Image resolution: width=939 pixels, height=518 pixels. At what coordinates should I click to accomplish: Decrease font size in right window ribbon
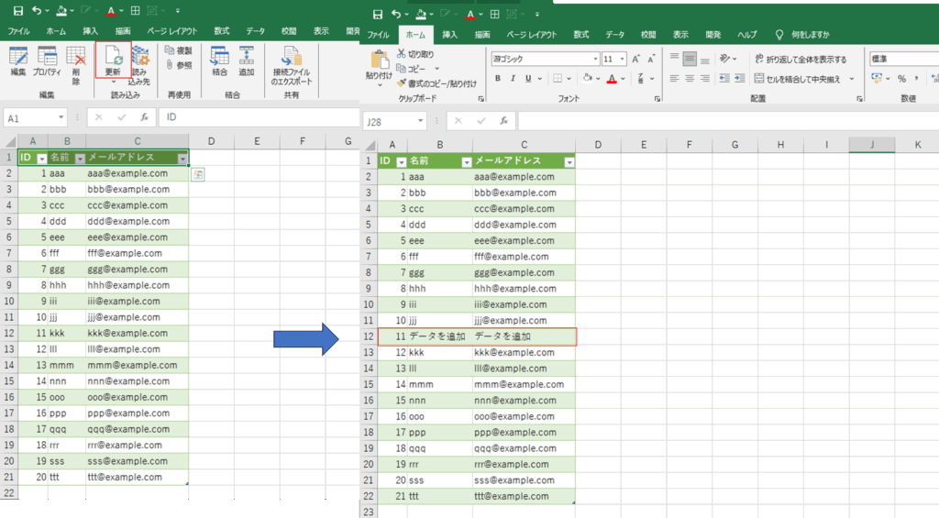click(x=651, y=59)
